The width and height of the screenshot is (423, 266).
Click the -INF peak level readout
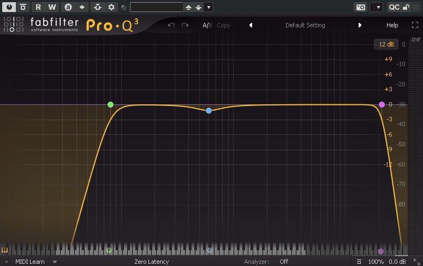(x=415, y=40)
